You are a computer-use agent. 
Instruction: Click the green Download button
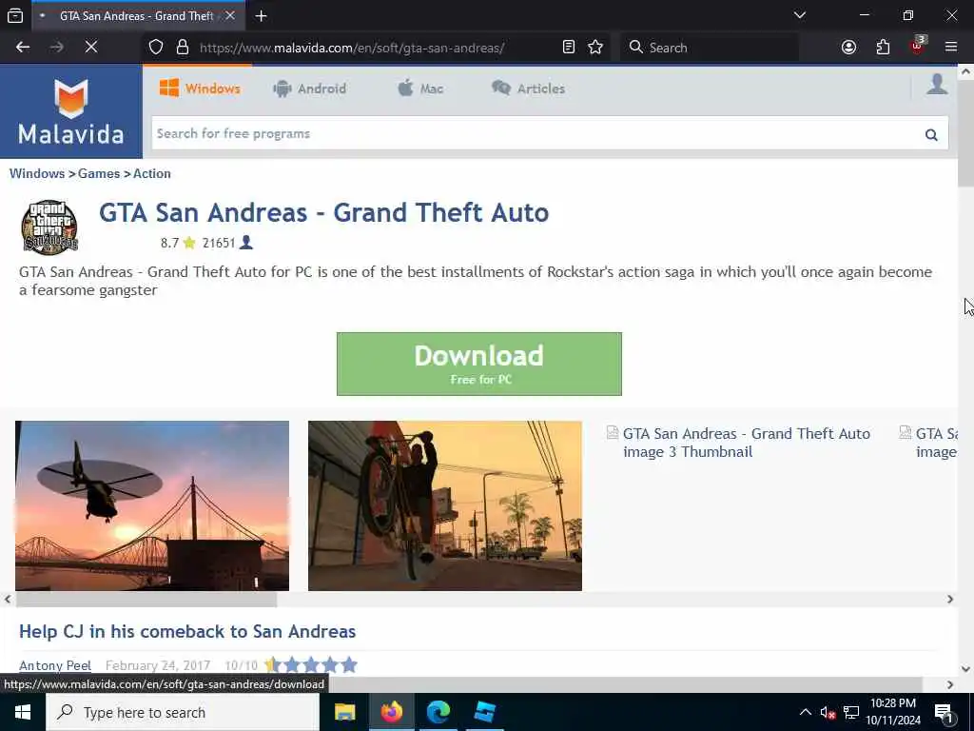click(479, 364)
